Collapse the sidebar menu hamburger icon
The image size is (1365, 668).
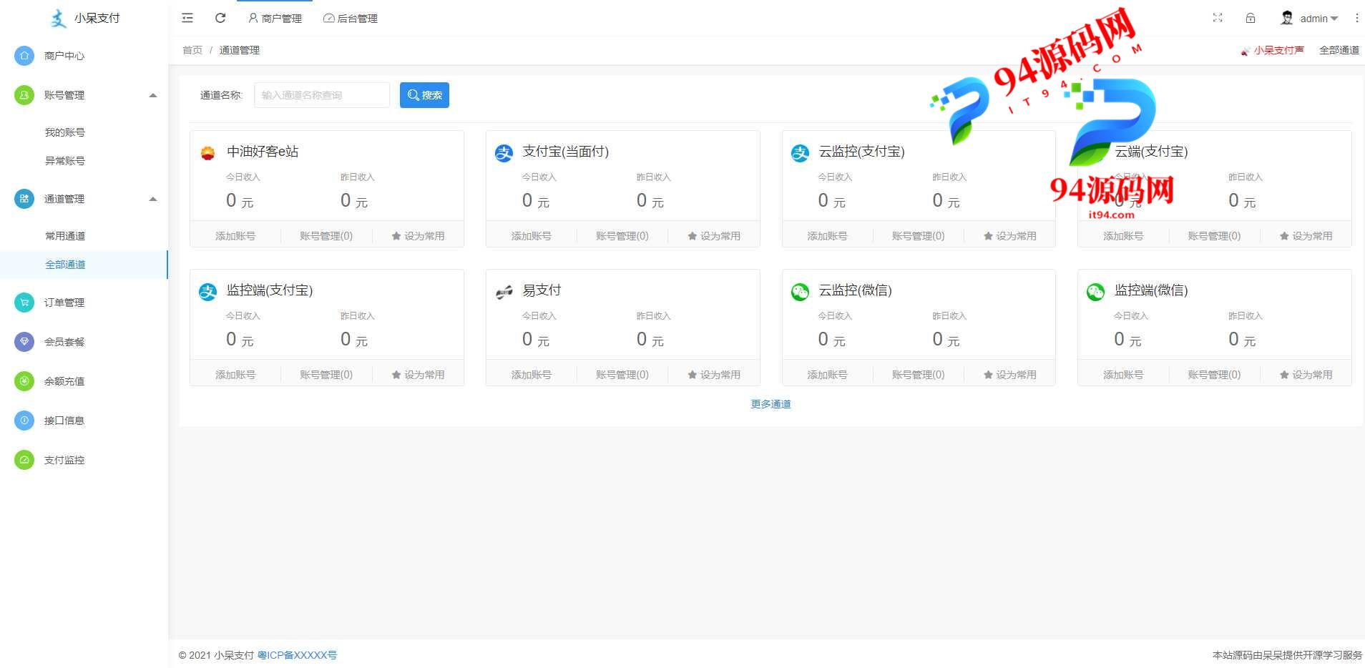[x=187, y=18]
